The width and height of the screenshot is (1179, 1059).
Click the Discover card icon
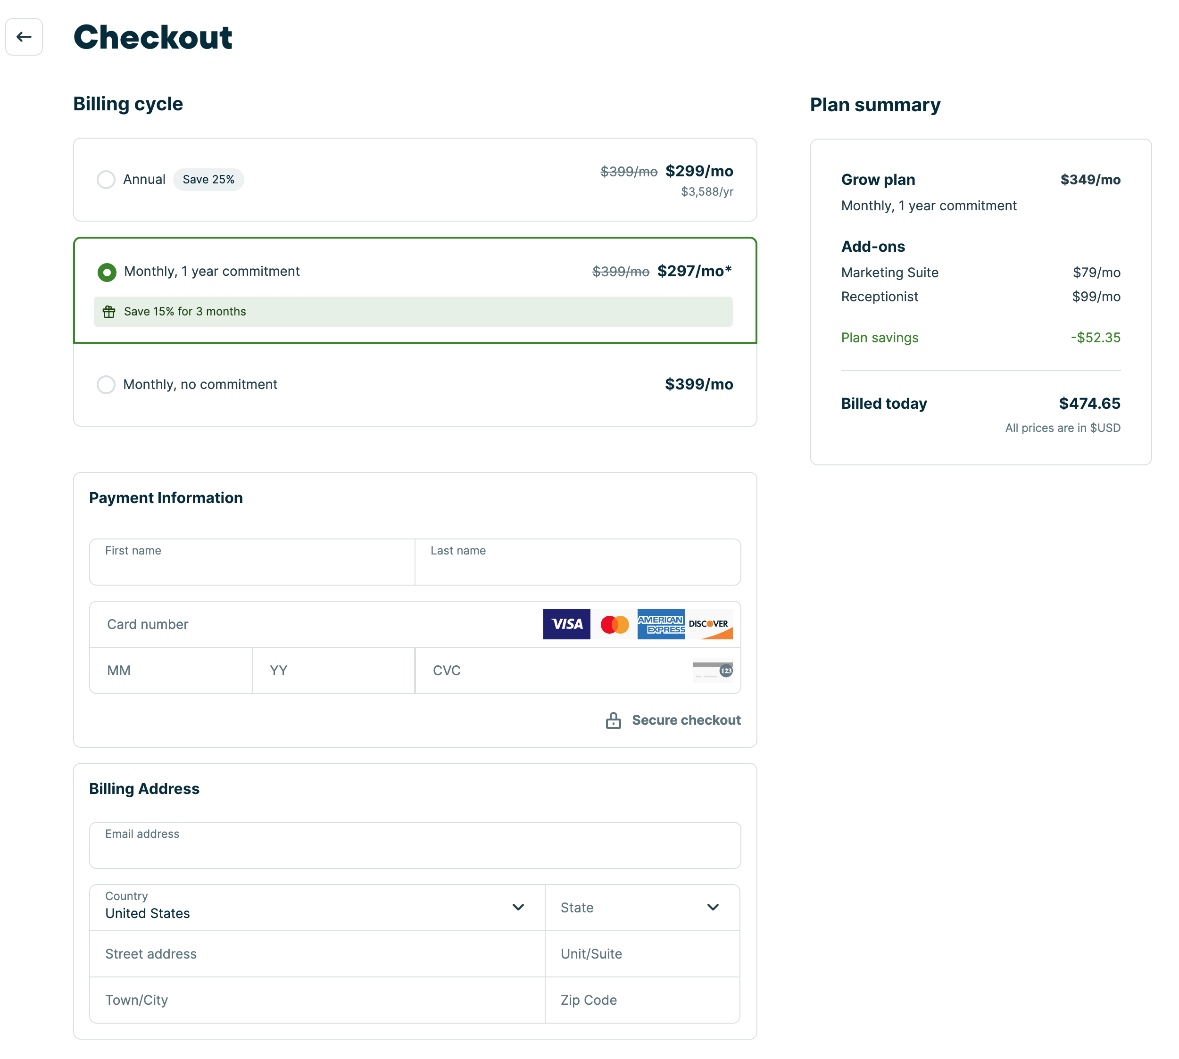point(710,624)
